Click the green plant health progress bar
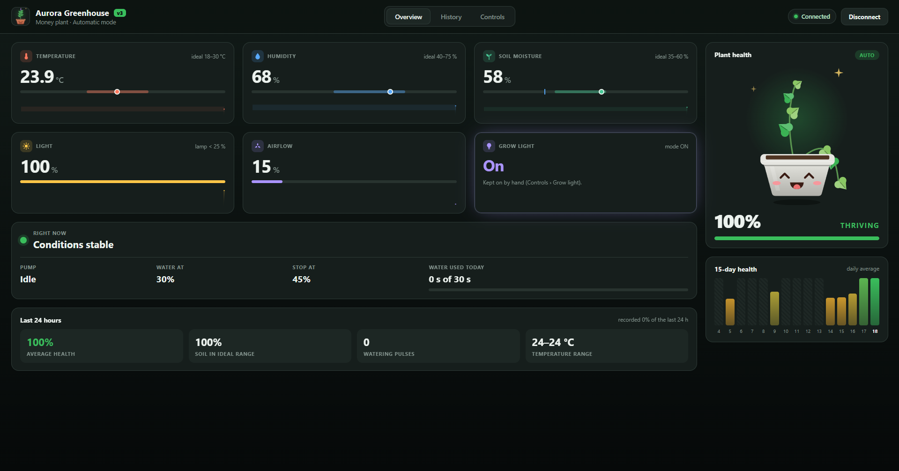The width and height of the screenshot is (899, 471). click(797, 238)
